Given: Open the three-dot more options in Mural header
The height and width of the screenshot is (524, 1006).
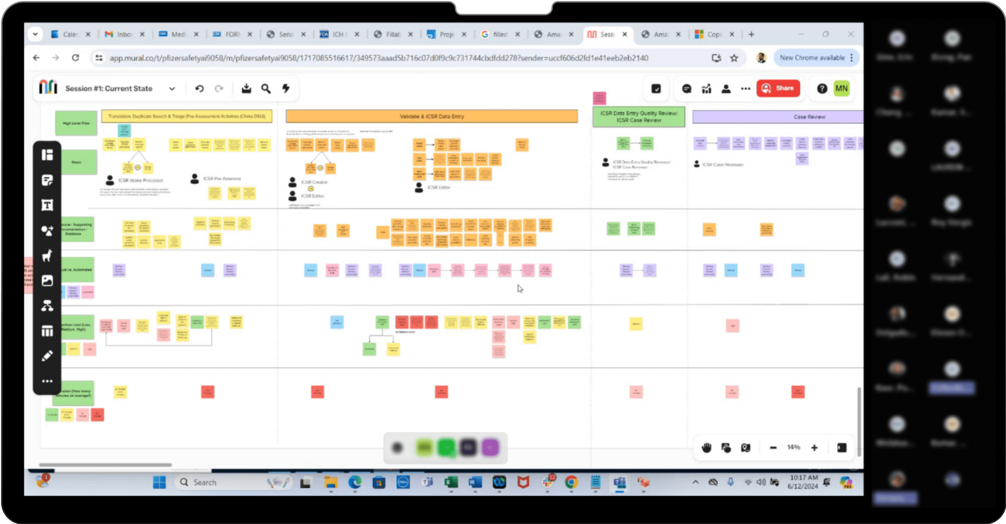Looking at the screenshot, I should (x=746, y=89).
